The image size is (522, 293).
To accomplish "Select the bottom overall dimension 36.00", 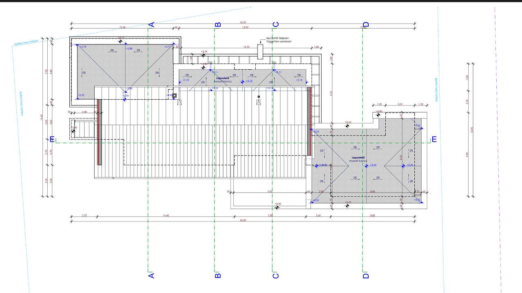I will (243, 220).
